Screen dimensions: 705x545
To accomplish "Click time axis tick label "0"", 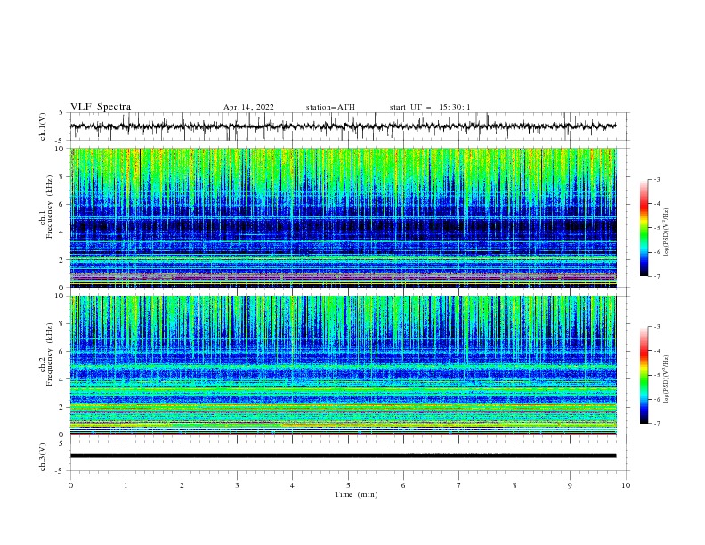I will click(x=70, y=485).
